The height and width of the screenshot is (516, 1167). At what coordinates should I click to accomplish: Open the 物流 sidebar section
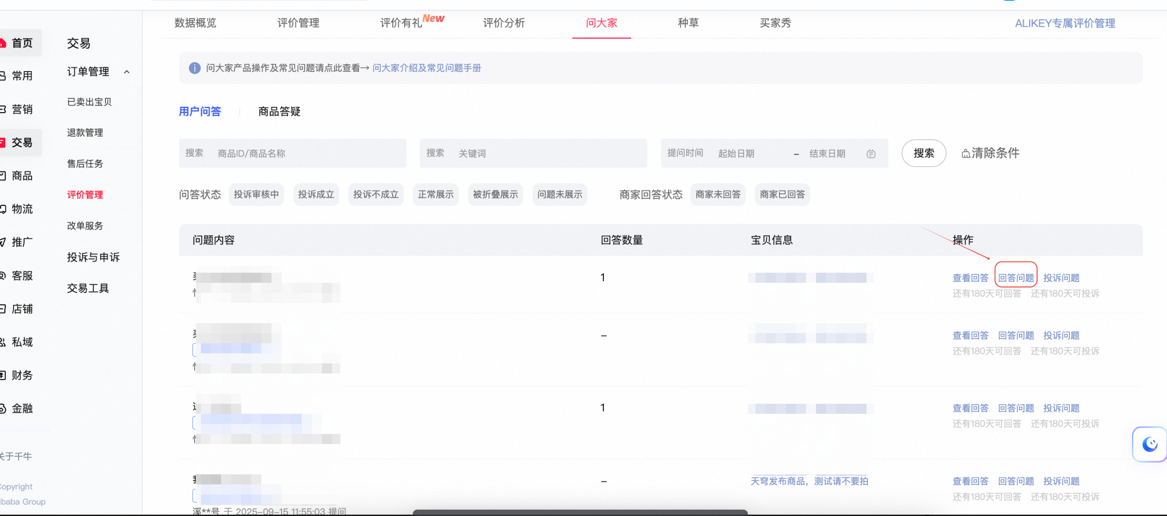pos(17,209)
